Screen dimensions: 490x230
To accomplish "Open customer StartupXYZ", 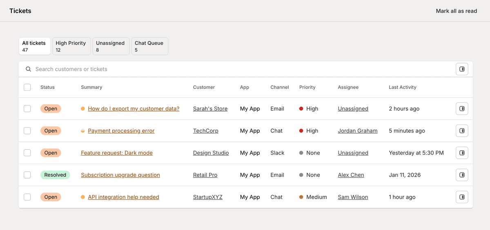I will point(208,197).
